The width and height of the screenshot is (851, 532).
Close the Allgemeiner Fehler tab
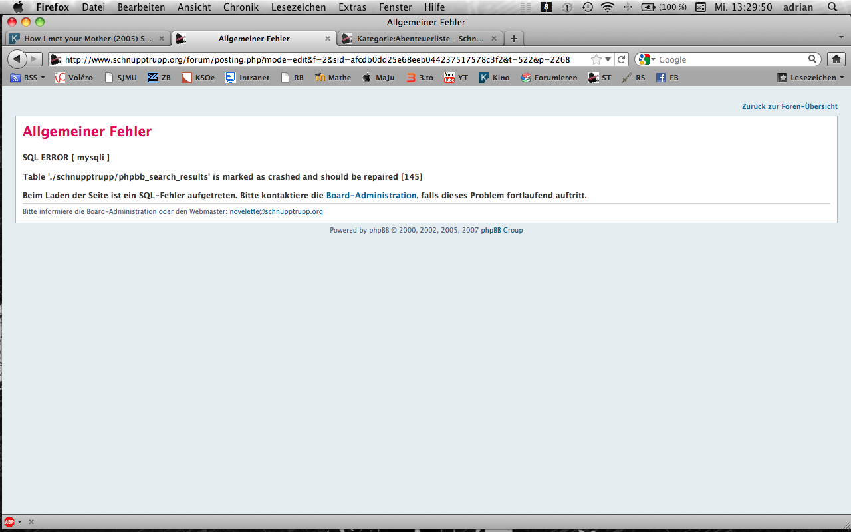(x=328, y=39)
